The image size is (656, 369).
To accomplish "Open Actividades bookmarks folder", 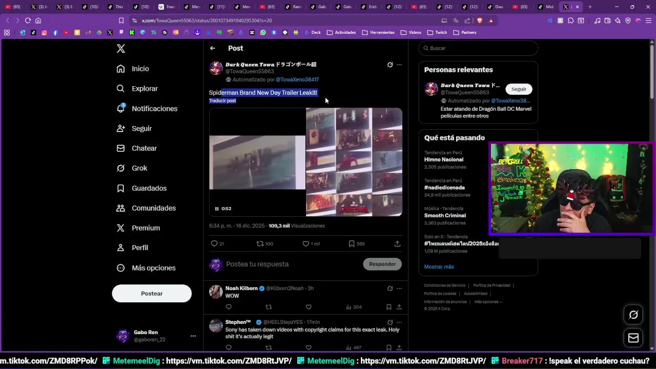I will coord(341,32).
